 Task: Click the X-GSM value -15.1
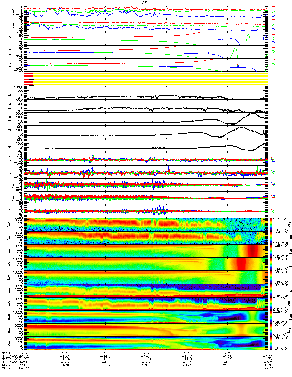tap(65, 357)
